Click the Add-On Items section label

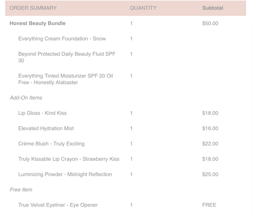[26, 98]
